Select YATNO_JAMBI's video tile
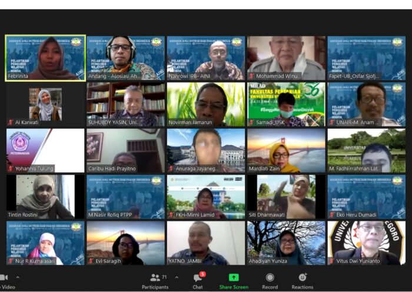Screen dimensions: 412x292 (205, 243)
